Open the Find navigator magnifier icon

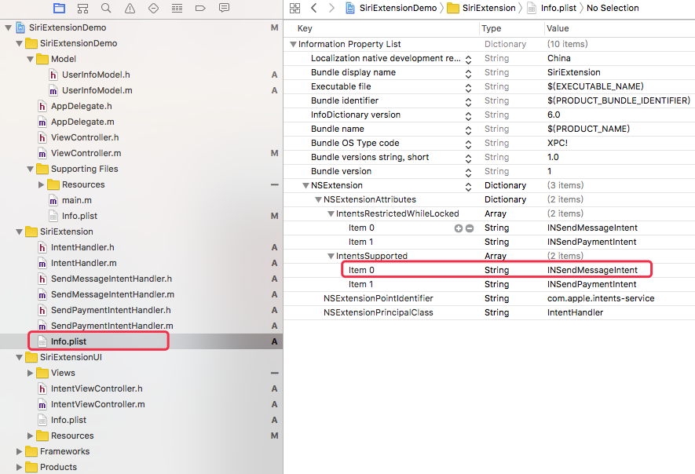pos(106,8)
